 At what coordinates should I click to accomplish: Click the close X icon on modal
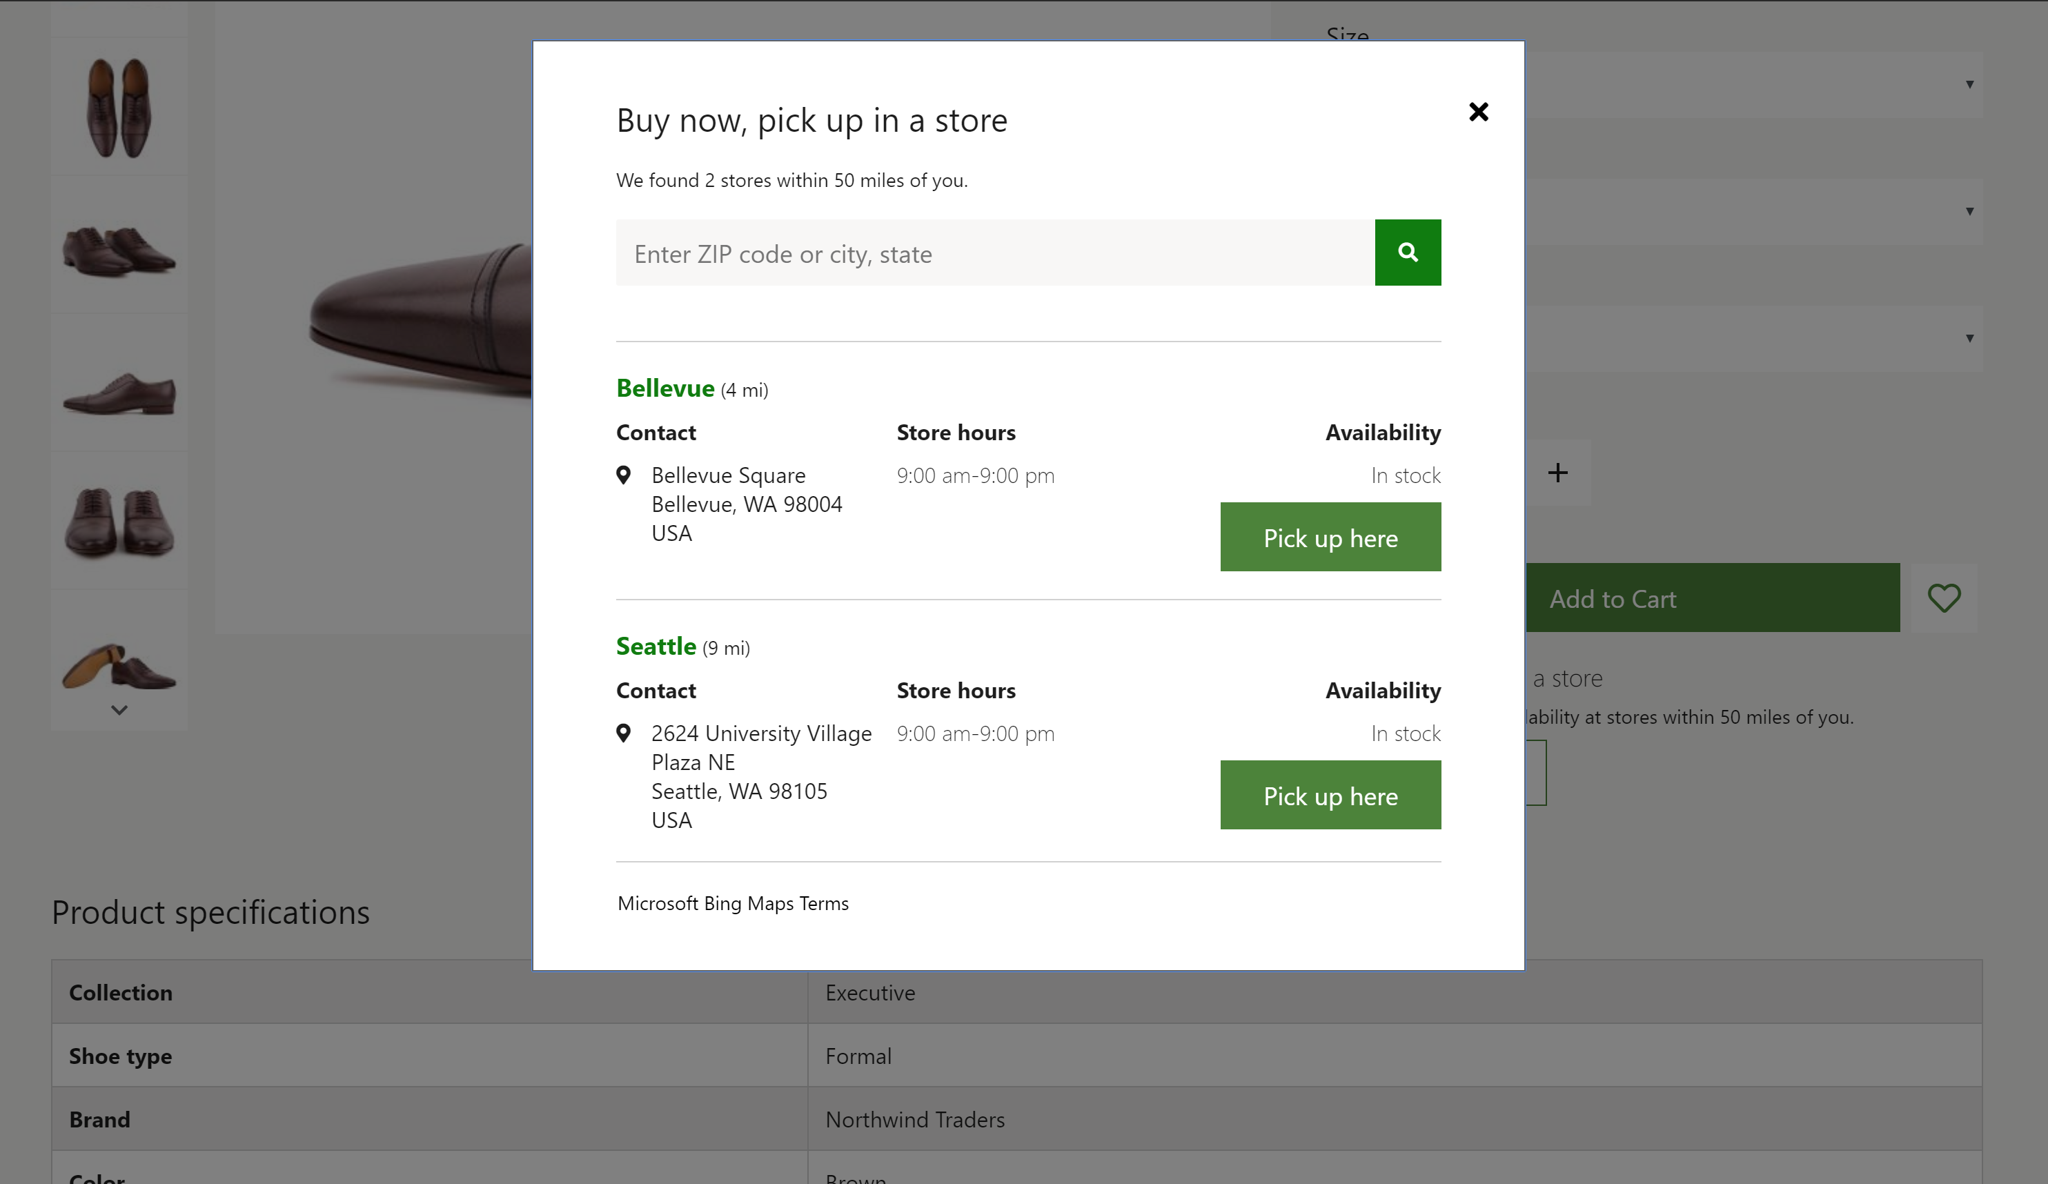point(1477,111)
